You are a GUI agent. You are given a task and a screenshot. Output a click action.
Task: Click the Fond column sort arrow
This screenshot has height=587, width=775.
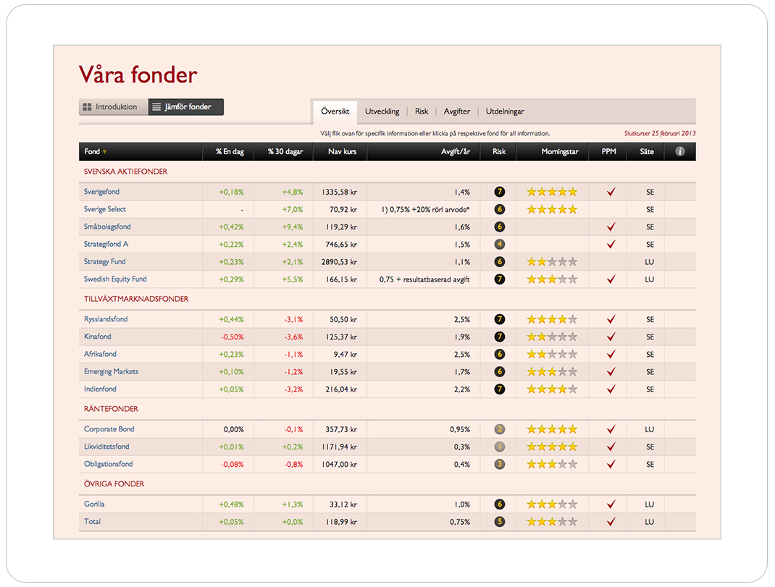105,152
